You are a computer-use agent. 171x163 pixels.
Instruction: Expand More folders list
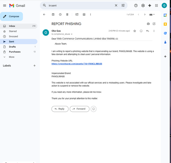click(x=19, y=57)
